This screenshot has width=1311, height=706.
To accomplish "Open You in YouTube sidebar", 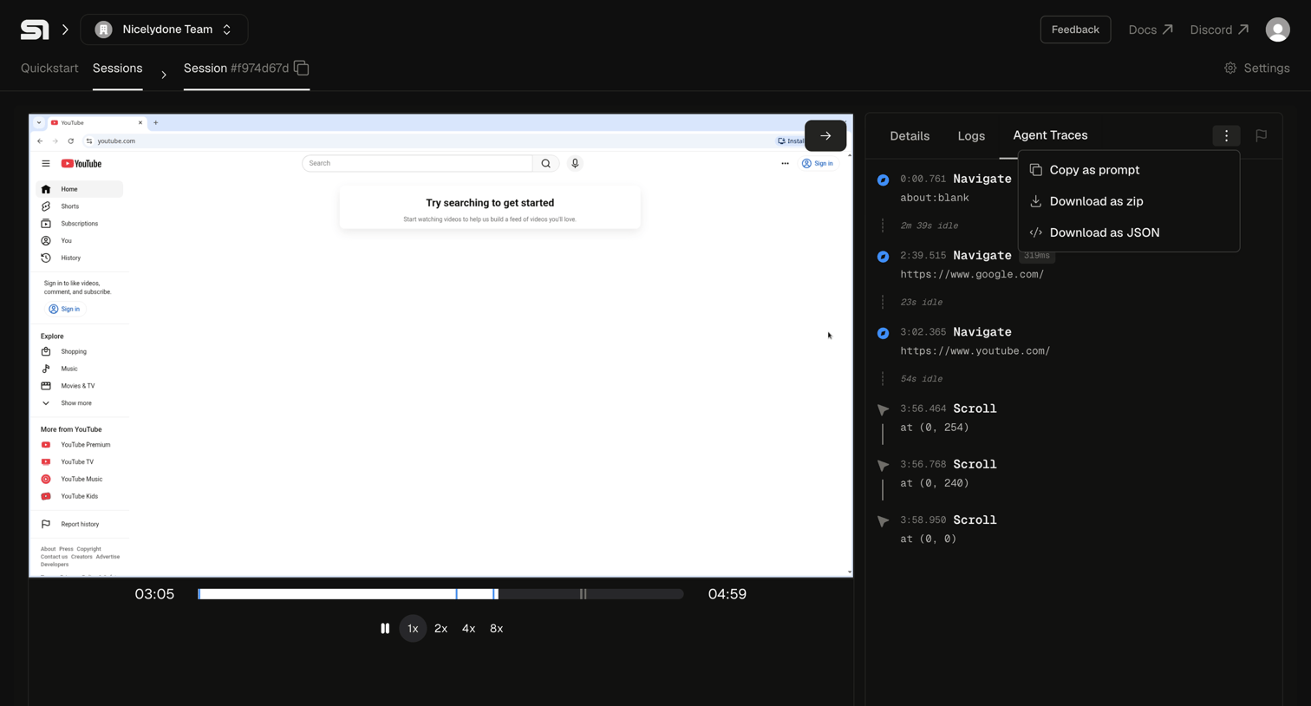I will coord(80,240).
